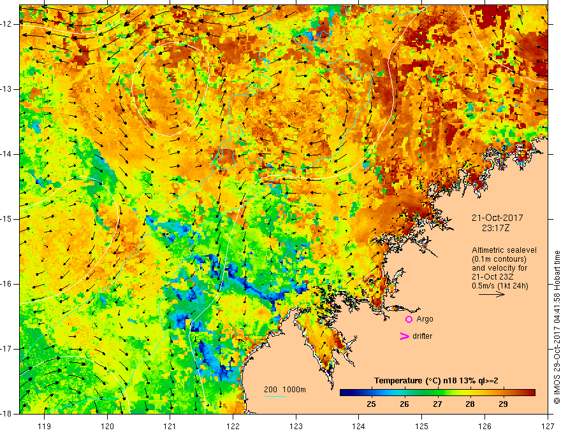
Task: Click the 0.5m/s velocity scale arrow
Action: 492,294
